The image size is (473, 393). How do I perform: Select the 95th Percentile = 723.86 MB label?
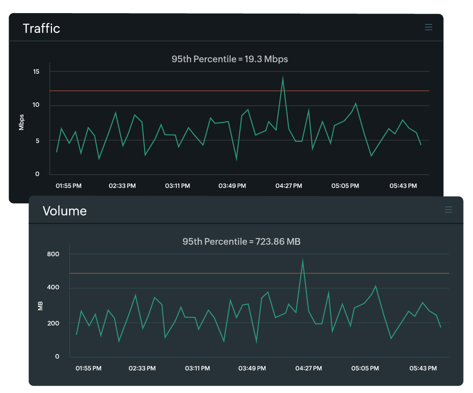click(x=241, y=242)
